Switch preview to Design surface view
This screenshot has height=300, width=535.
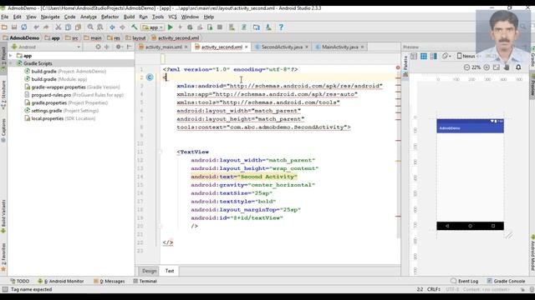pos(414,56)
